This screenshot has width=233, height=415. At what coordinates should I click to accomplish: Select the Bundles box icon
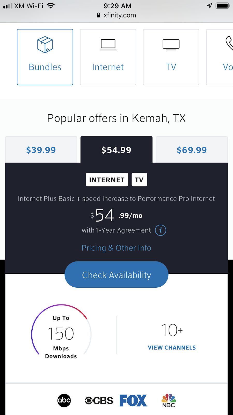click(45, 45)
